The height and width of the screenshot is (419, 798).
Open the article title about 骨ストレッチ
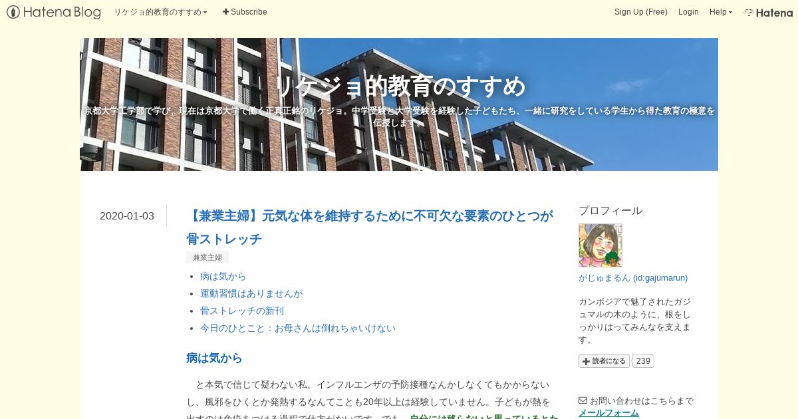(370, 227)
